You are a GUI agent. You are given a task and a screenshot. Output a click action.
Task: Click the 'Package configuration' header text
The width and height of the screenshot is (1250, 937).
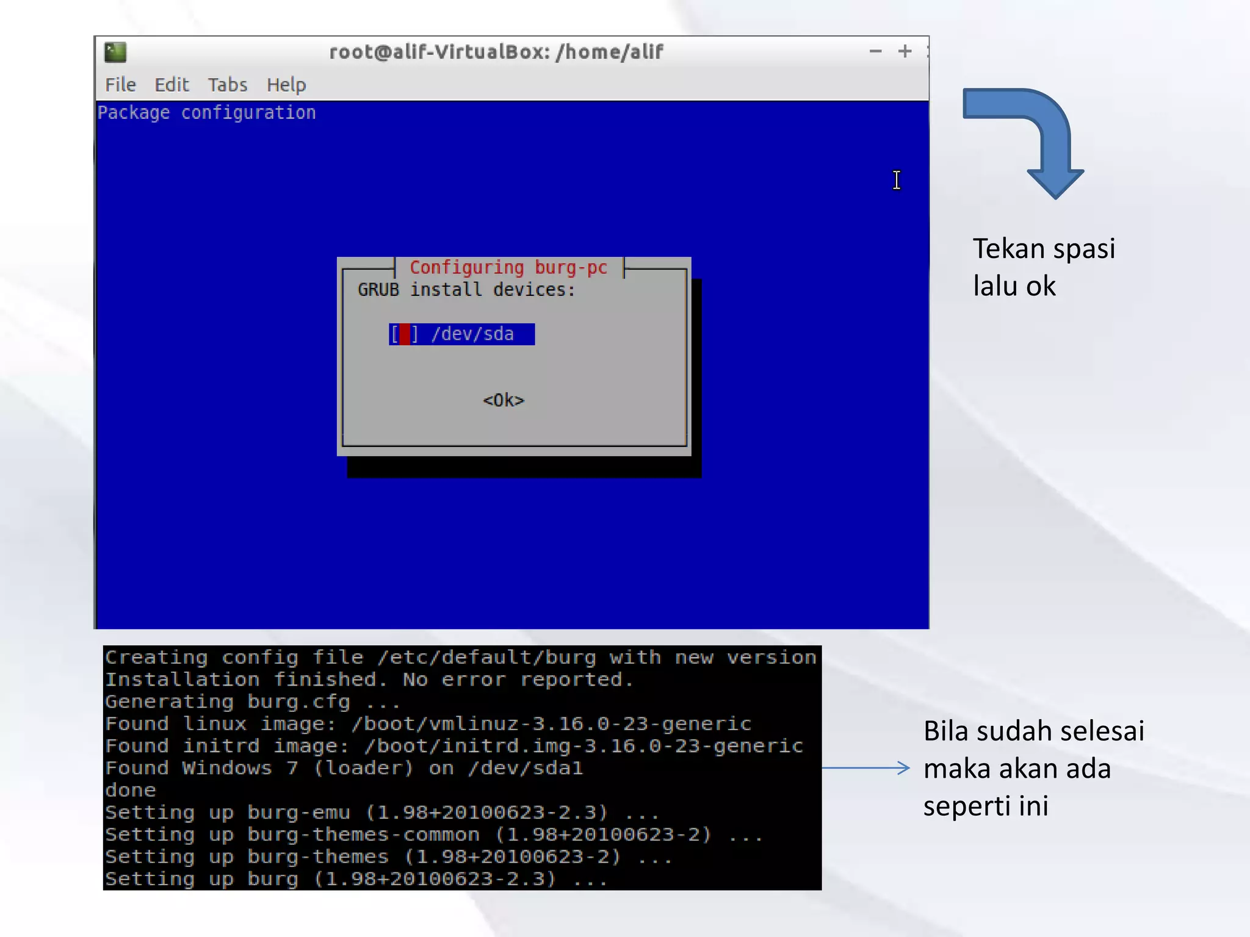click(x=206, y=113)
